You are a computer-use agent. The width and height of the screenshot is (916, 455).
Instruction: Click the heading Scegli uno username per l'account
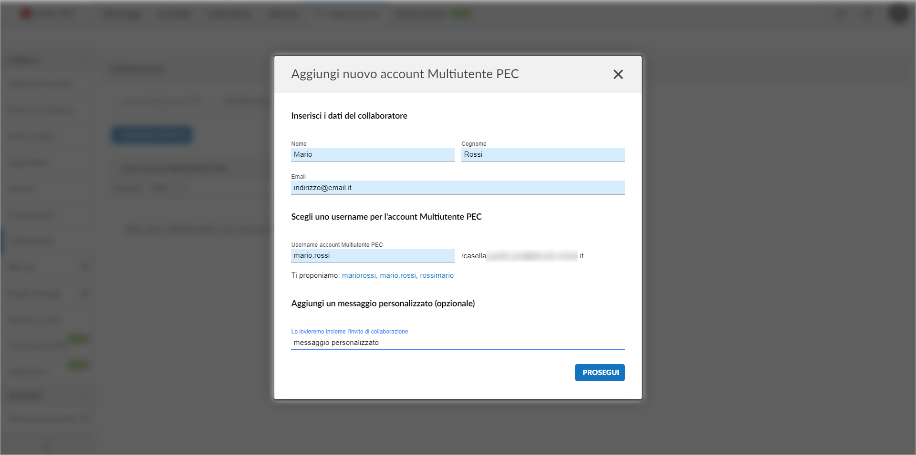coord(386,217)
